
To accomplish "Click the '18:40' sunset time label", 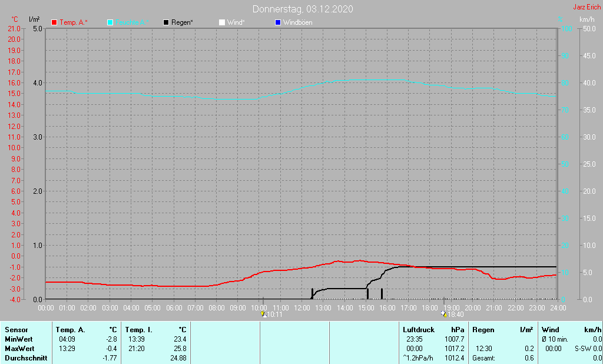I will tap(456, 315).
